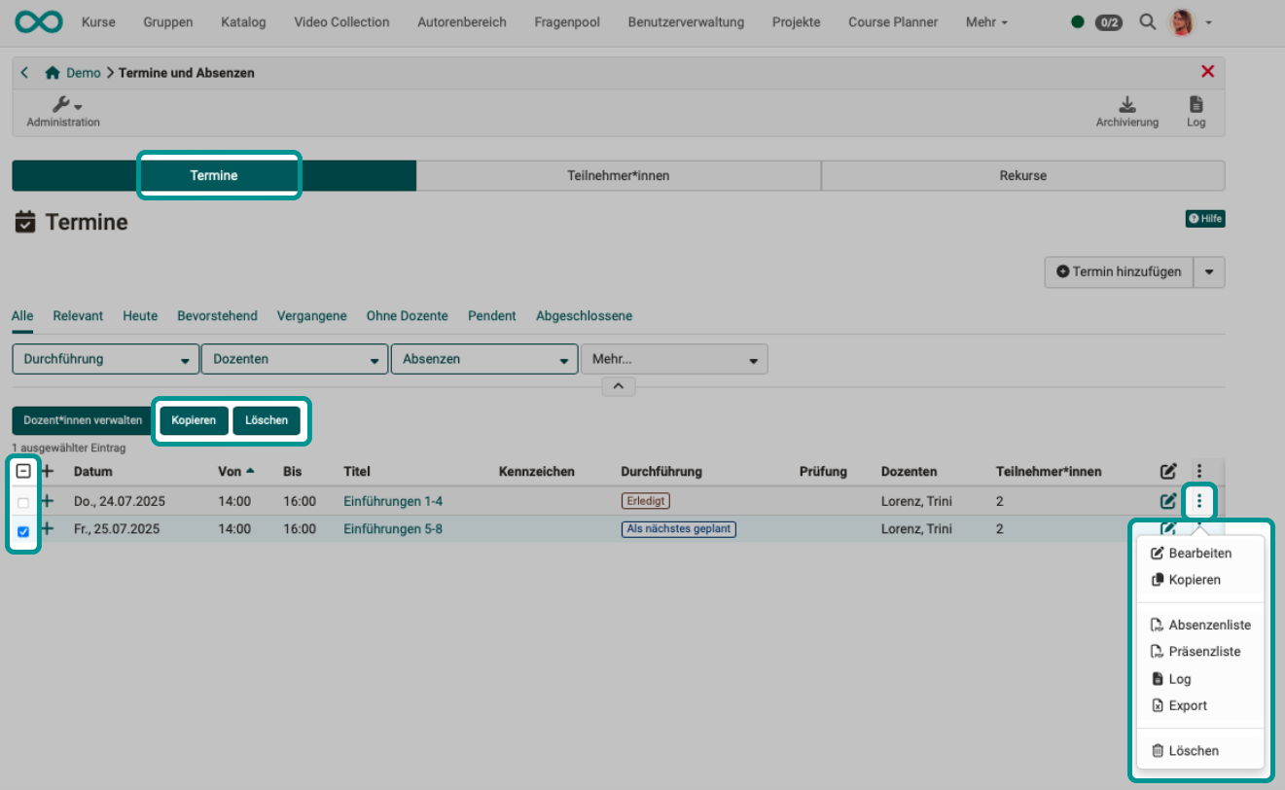The height and width of the screenshot is (790, 1285).
Task: Open the Archivierung tool
Action: point(1127,111)
